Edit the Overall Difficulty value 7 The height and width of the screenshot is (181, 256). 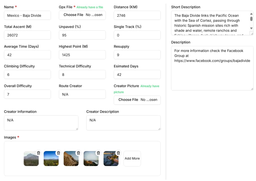(27, 94)
